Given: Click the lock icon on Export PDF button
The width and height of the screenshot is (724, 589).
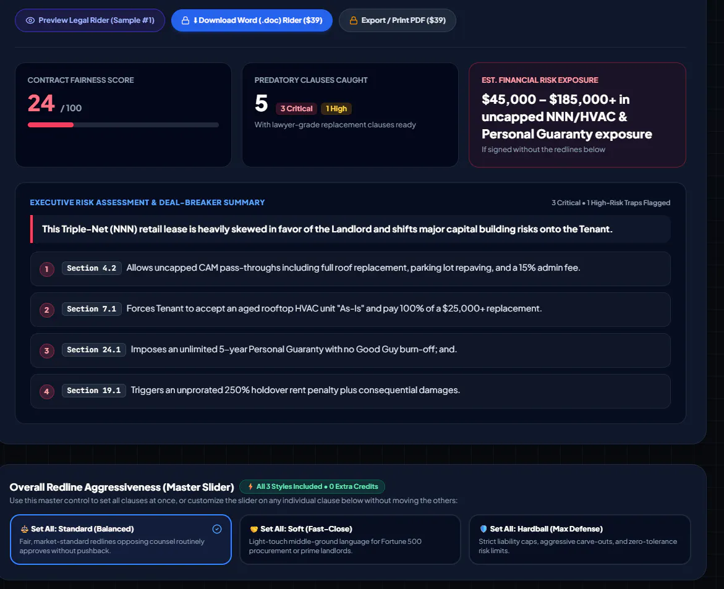Looking at the screenshot, I should (x=353, y=20).
